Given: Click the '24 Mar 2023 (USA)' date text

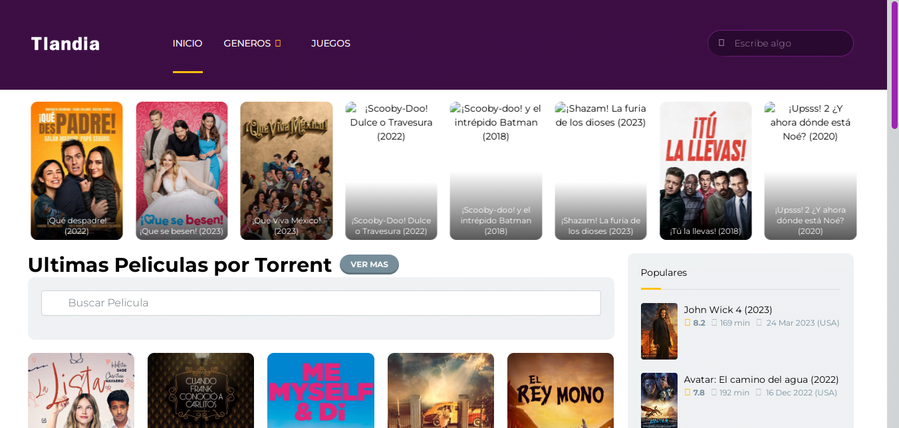Looking at the screenshot, I should 803,323.
